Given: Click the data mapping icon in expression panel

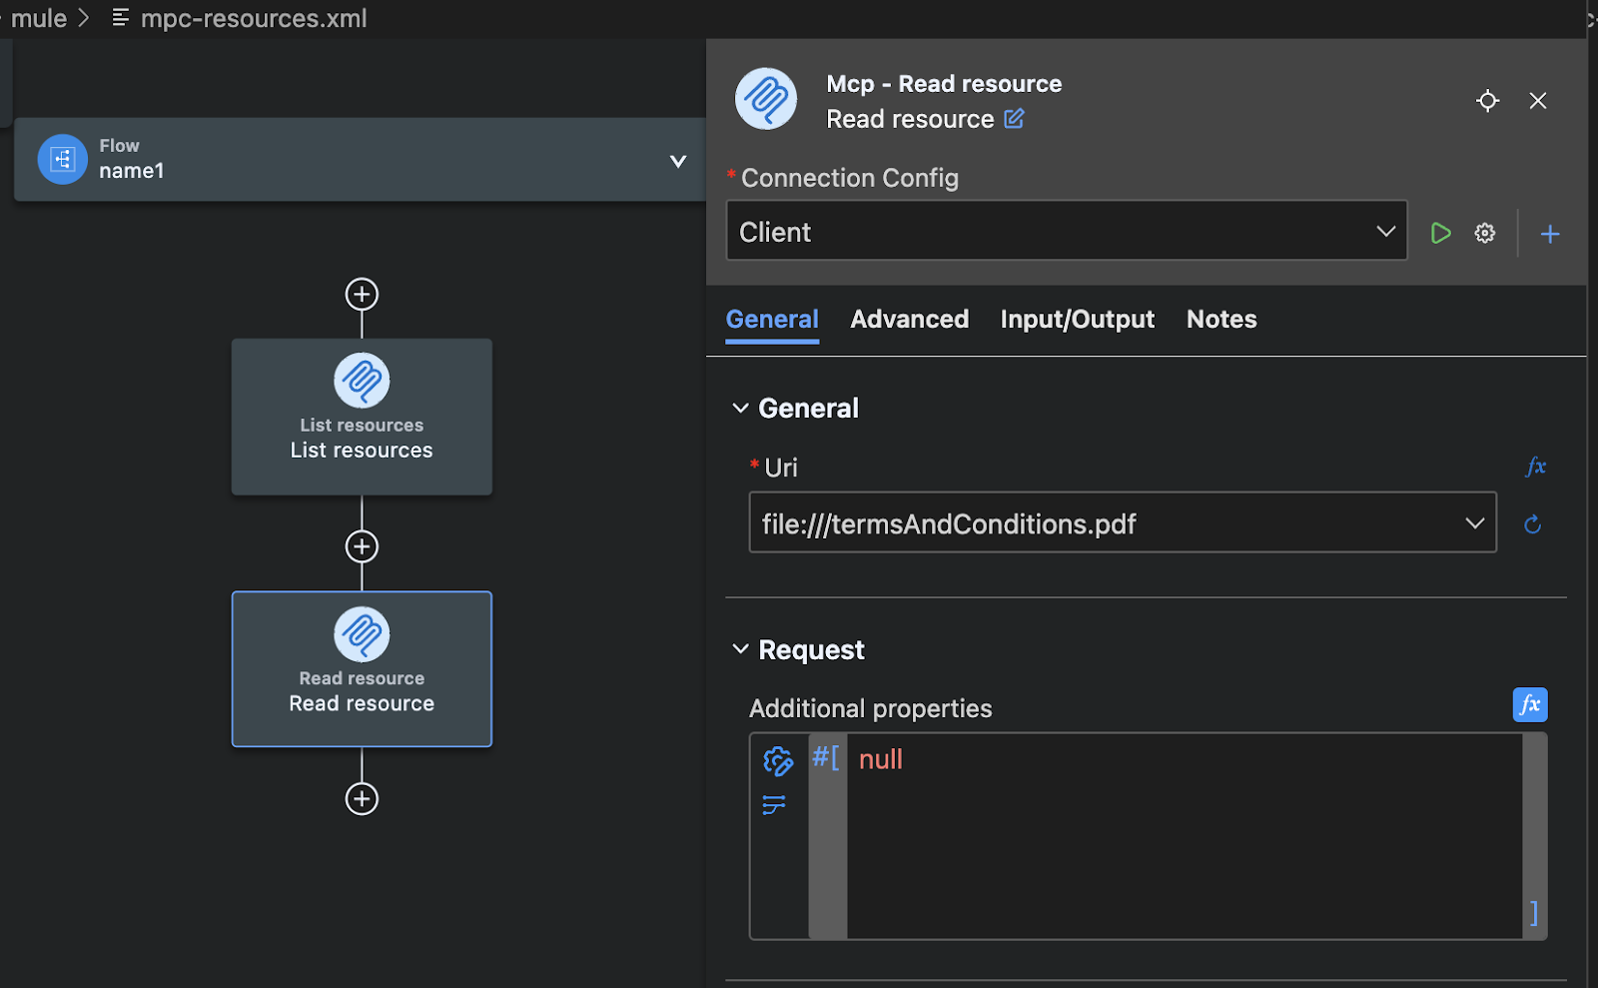Looking at the screenshot, I should 775,804.
